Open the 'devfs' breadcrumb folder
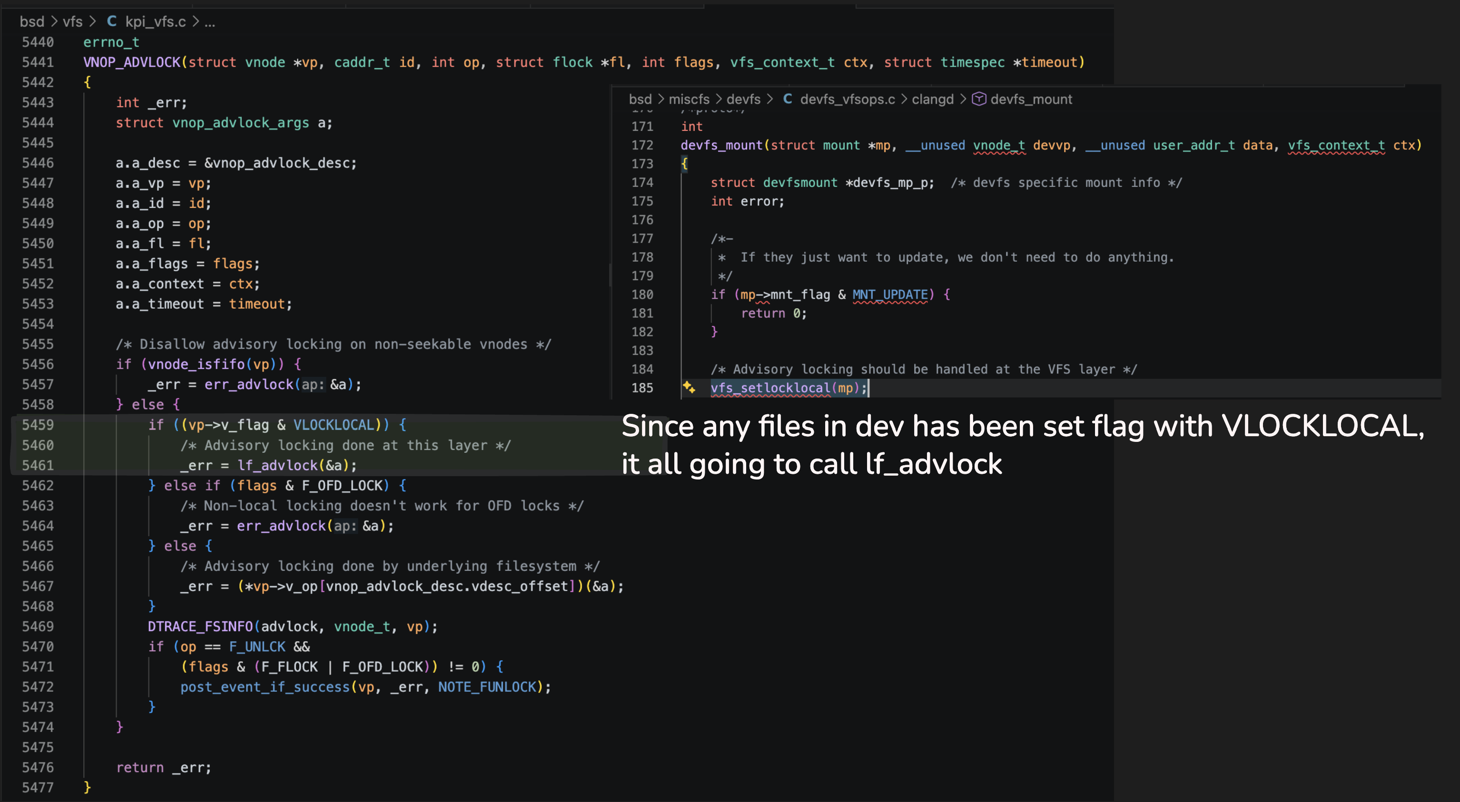The height and width of the screenshot is (802, 1460). pos(743,99)
